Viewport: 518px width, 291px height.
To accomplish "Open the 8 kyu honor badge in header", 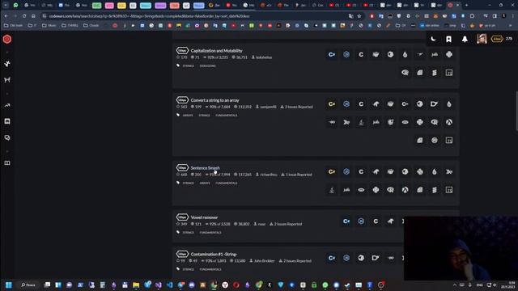I will tap(497, 39).
